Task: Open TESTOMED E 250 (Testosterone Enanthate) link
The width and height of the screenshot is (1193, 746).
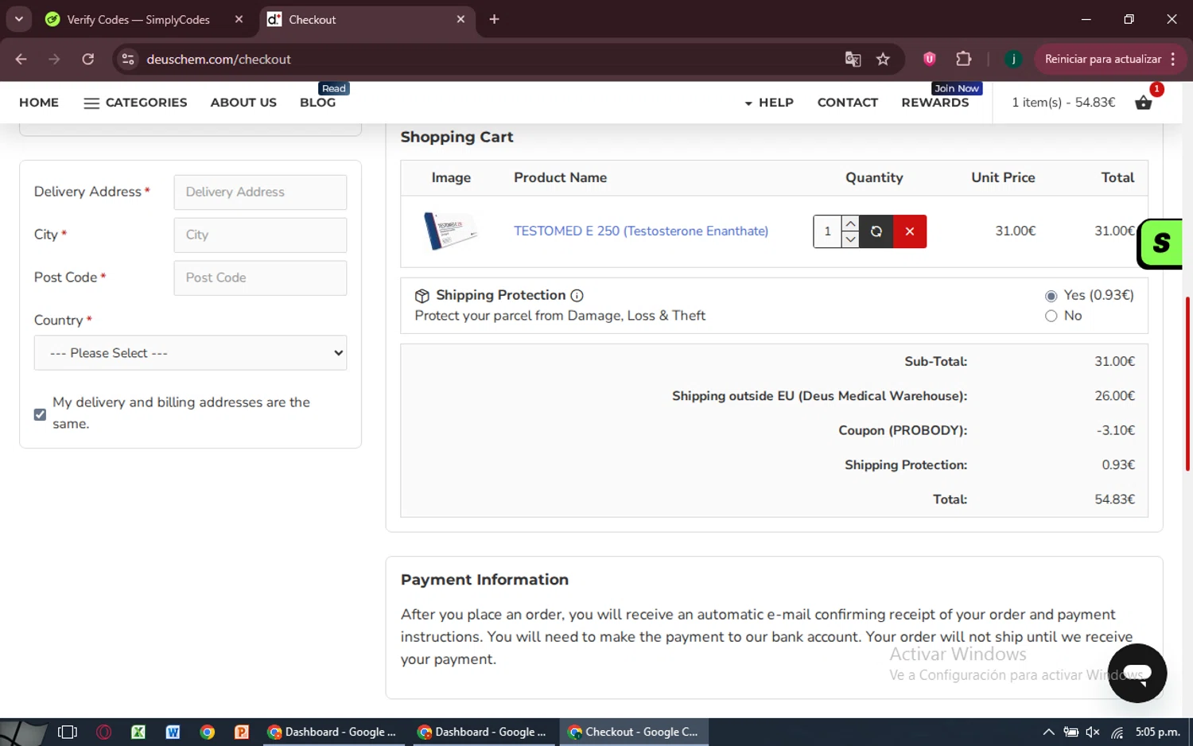Action: tap(641, 231)
